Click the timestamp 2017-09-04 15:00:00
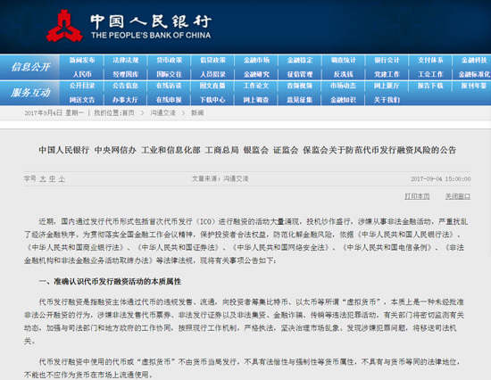This screenshot has width=491, height=380. [x=441, y=179]
